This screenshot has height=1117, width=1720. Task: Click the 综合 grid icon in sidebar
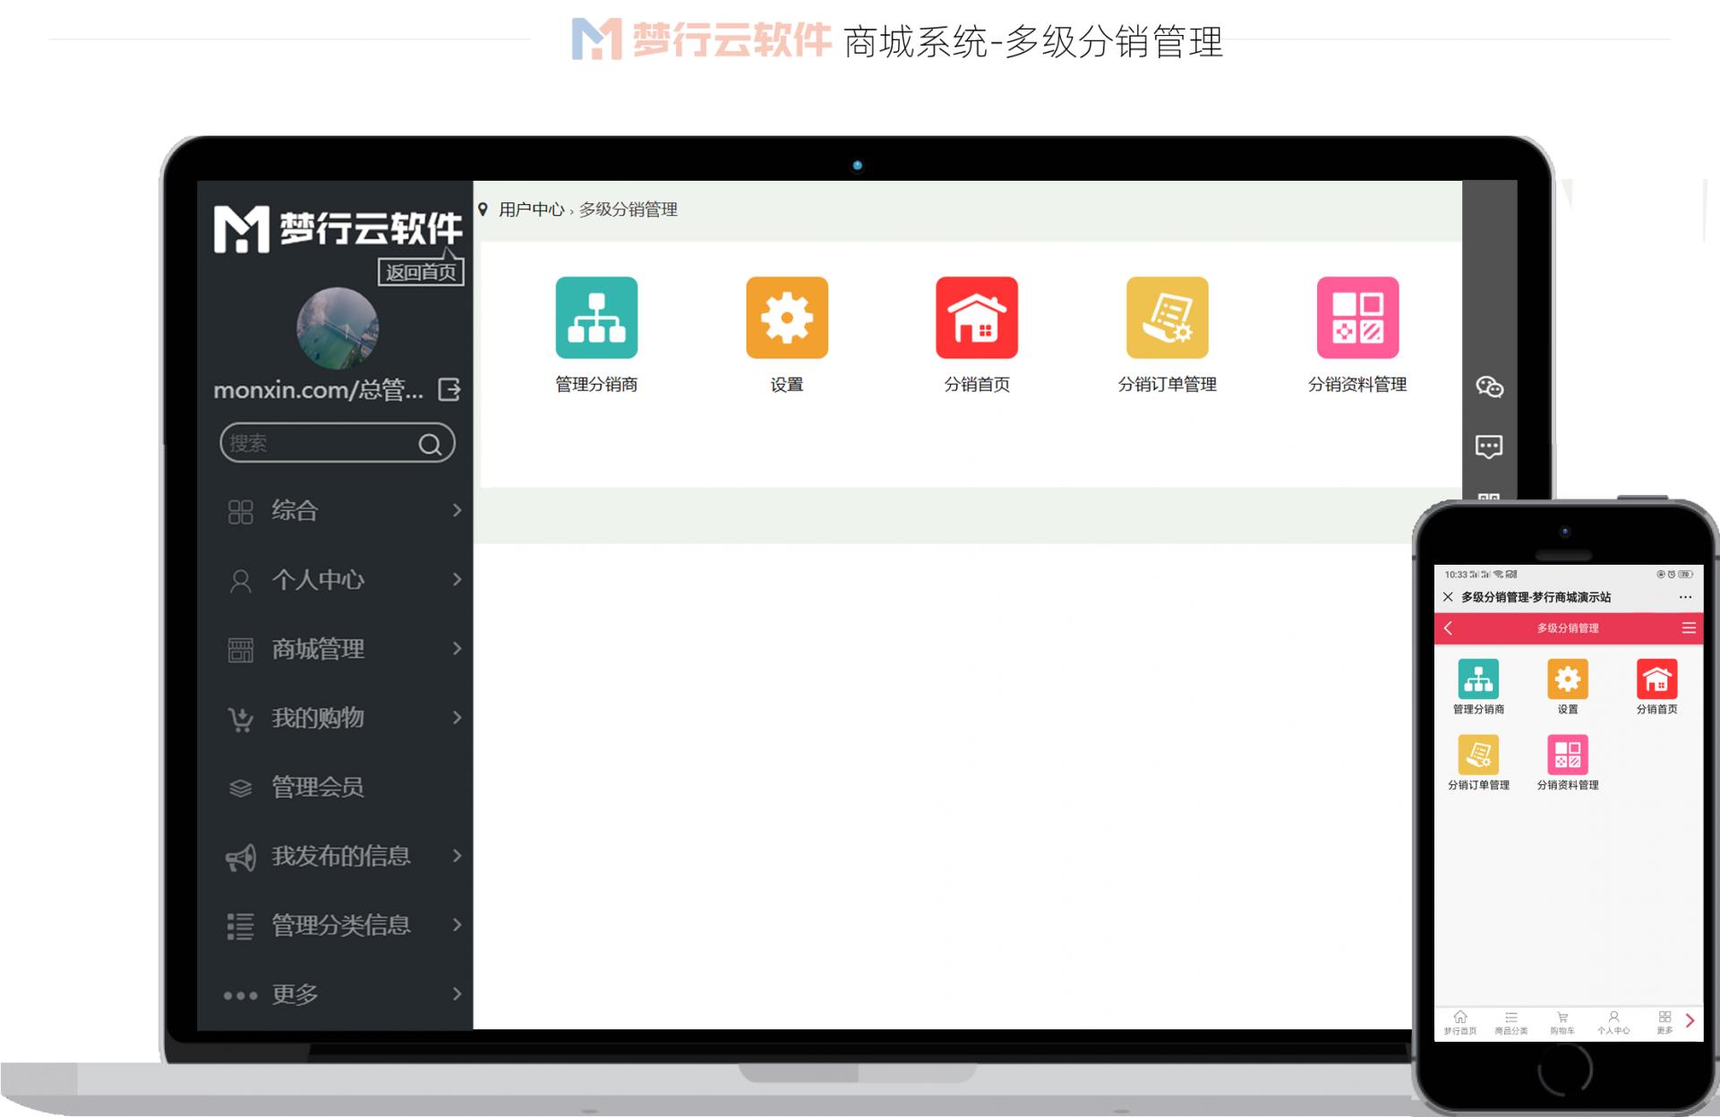240,511
